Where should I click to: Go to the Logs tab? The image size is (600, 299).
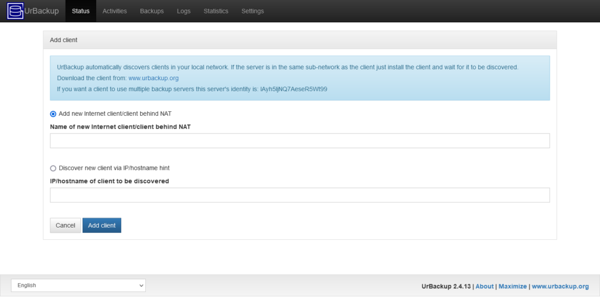[183, 11]
